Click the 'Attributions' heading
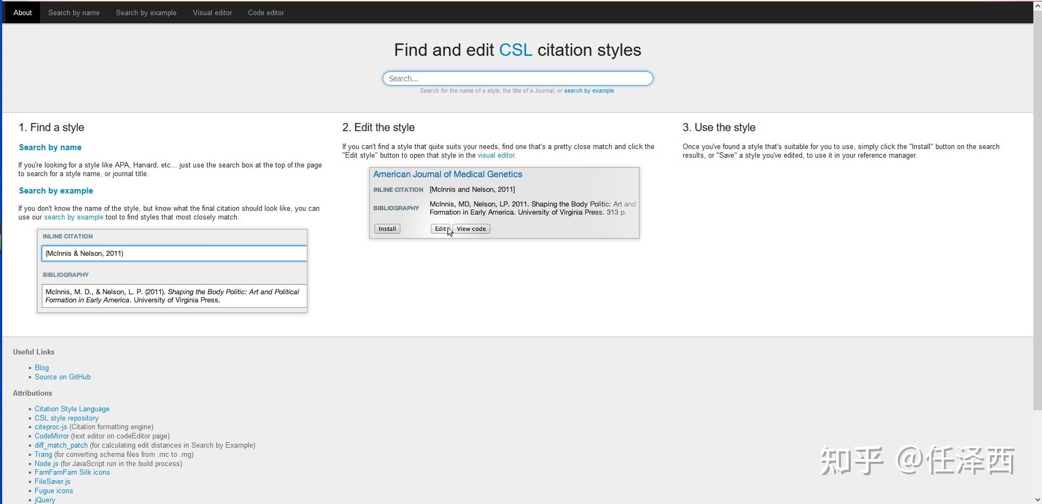Screen dimensions: 1042x504 point(33,393)
